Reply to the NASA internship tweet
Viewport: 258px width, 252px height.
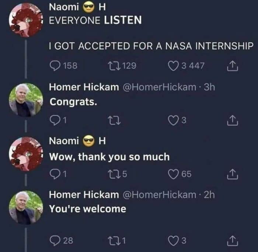pos(56,66)
